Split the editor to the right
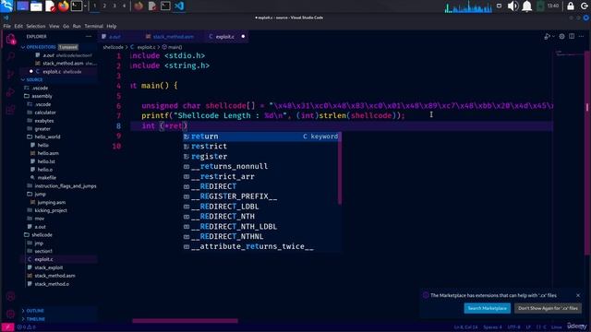This screenshot has width=591, height=332. click(x=572, y=37)
